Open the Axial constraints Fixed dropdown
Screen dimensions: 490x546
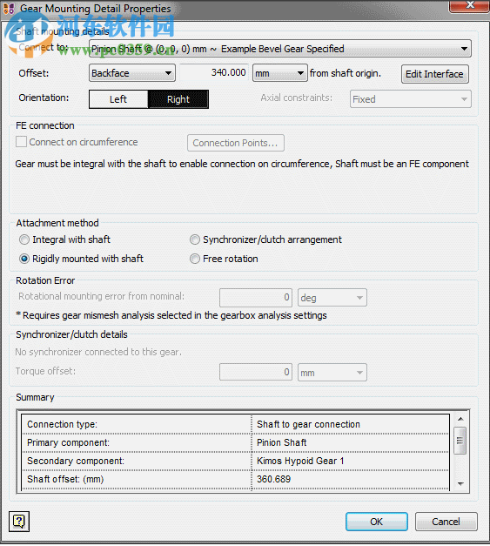pos(411,99)
